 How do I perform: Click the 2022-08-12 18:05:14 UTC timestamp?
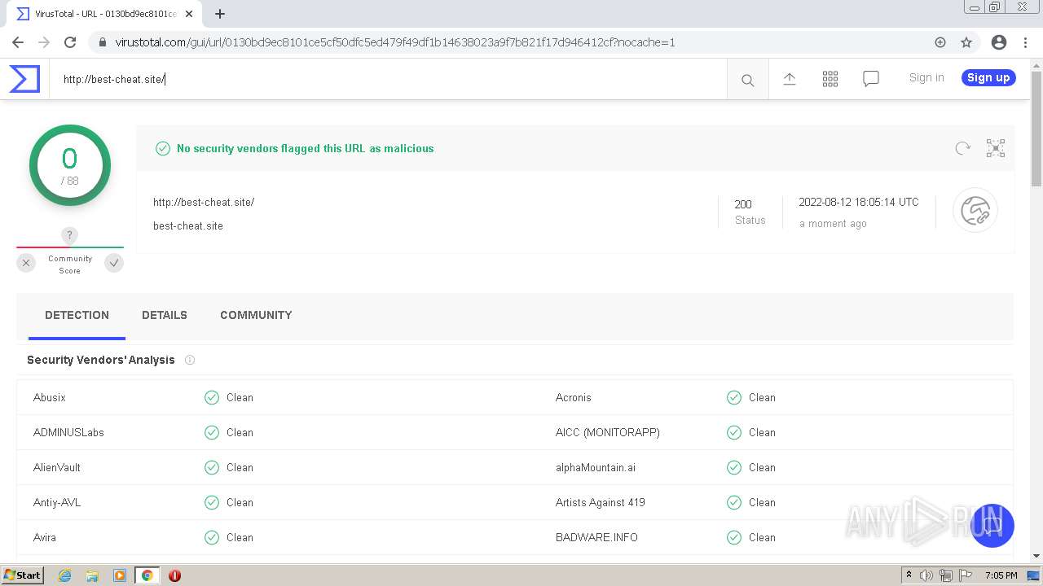(859, 202)
